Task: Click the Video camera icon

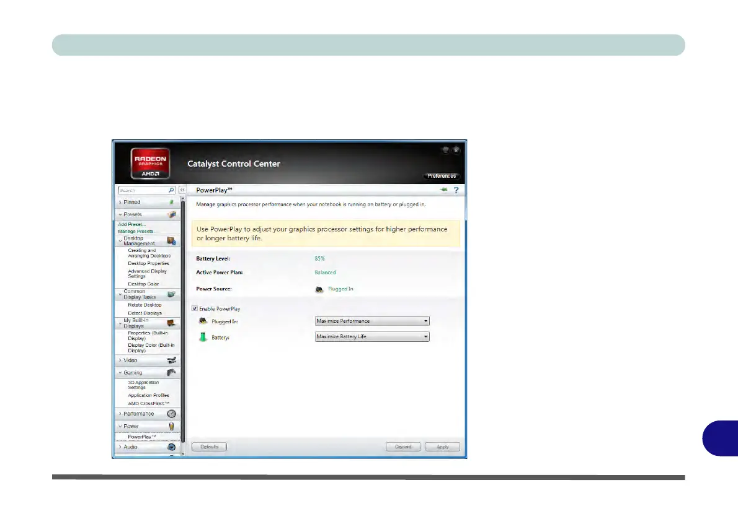Action: (x=172, y=360)
